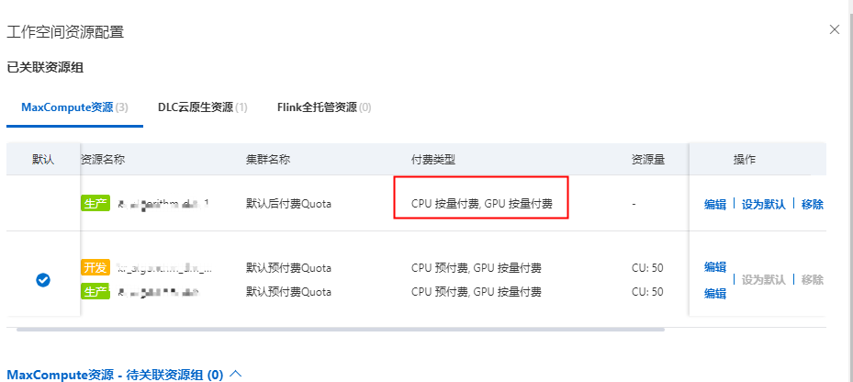Close the workspace resource configuration dialog

(834, 30)
